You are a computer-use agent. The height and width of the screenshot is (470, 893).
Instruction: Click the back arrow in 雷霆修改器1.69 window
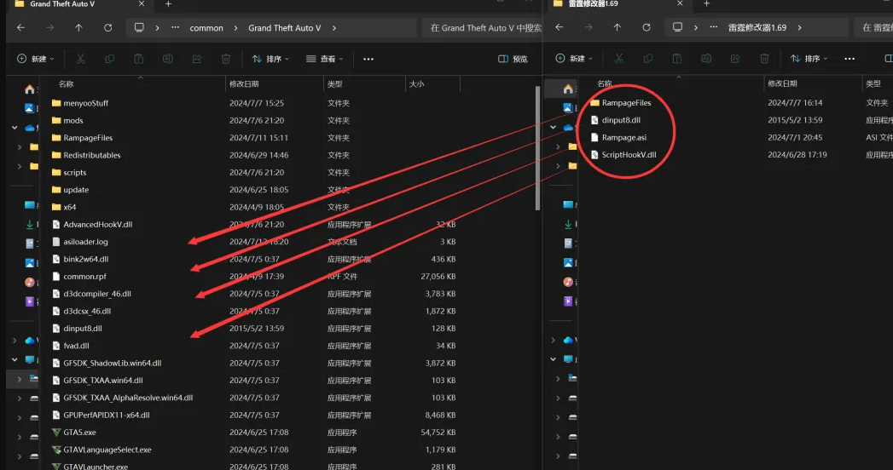[560, 28]
